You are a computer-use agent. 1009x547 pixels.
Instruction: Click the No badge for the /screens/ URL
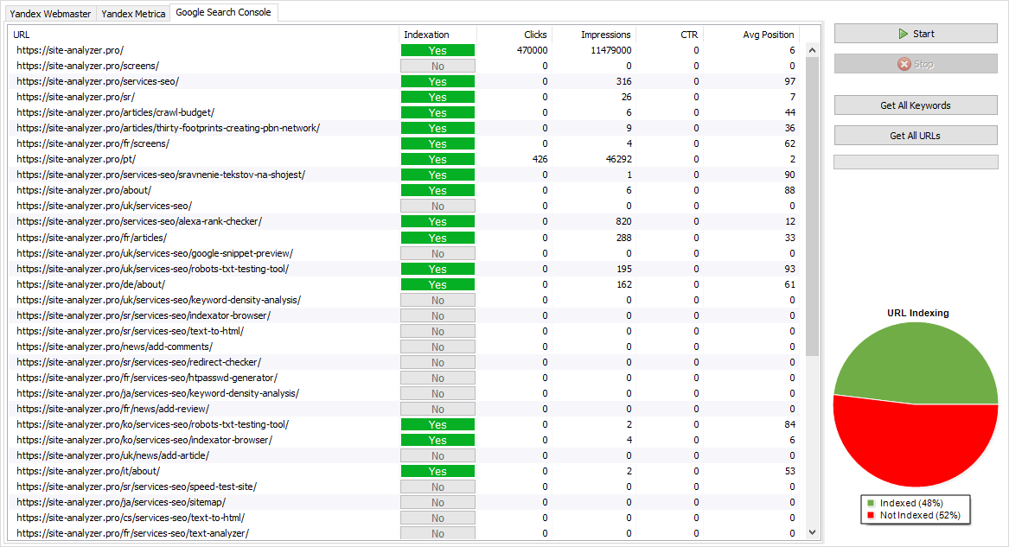(x=437, y=66)
